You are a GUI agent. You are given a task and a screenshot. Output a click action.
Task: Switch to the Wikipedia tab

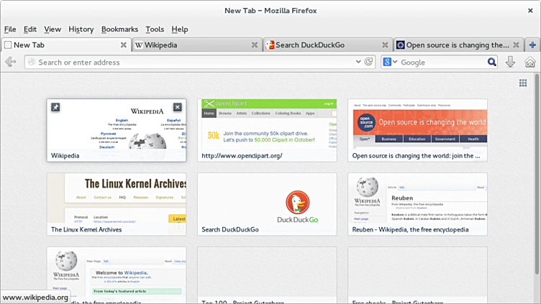click(x=191, y=45)
